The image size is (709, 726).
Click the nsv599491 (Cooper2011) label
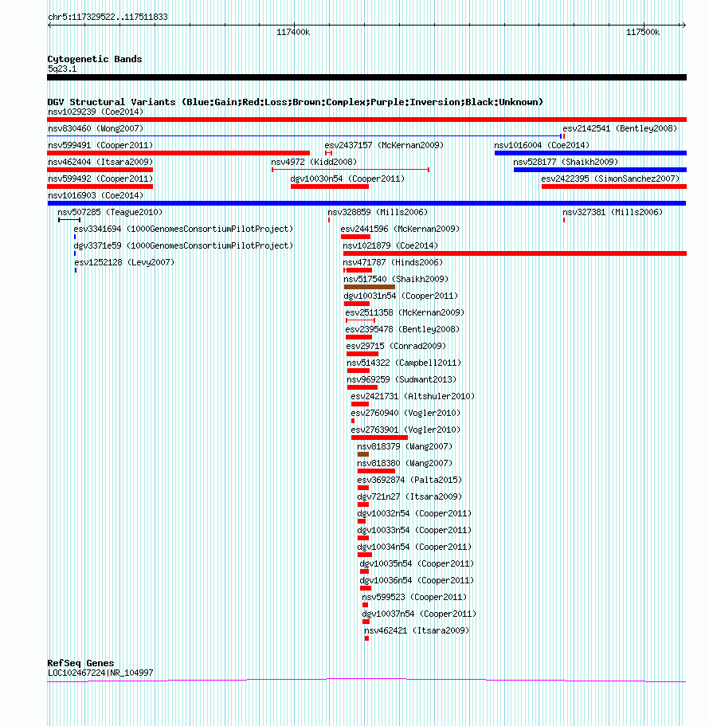click(100, 145)
